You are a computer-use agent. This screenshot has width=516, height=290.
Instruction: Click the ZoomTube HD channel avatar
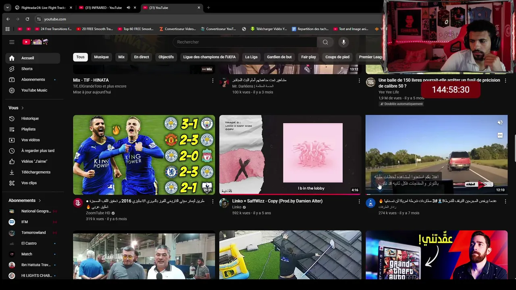(78, 203)
